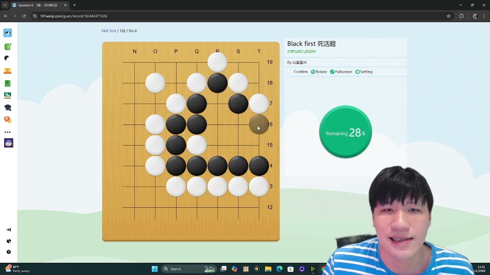Open Task View on the taskbar
490x275 pixels.
[x=224, y=269]
